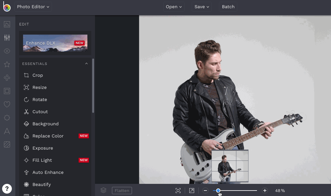The height and width of the screenshot is (196, 331).
Task: Click the navigator preview thumbnail
Action: point(230,166)
